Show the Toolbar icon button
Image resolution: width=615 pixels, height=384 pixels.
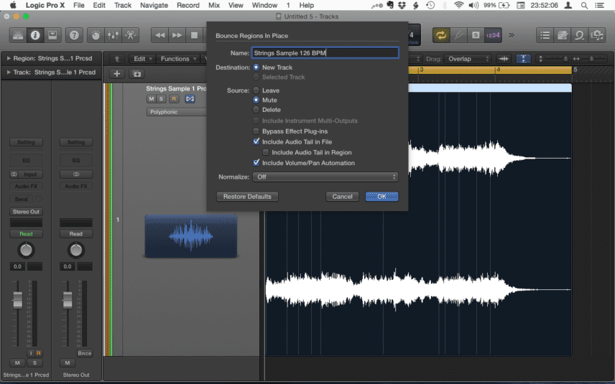(x=52, y=35)
